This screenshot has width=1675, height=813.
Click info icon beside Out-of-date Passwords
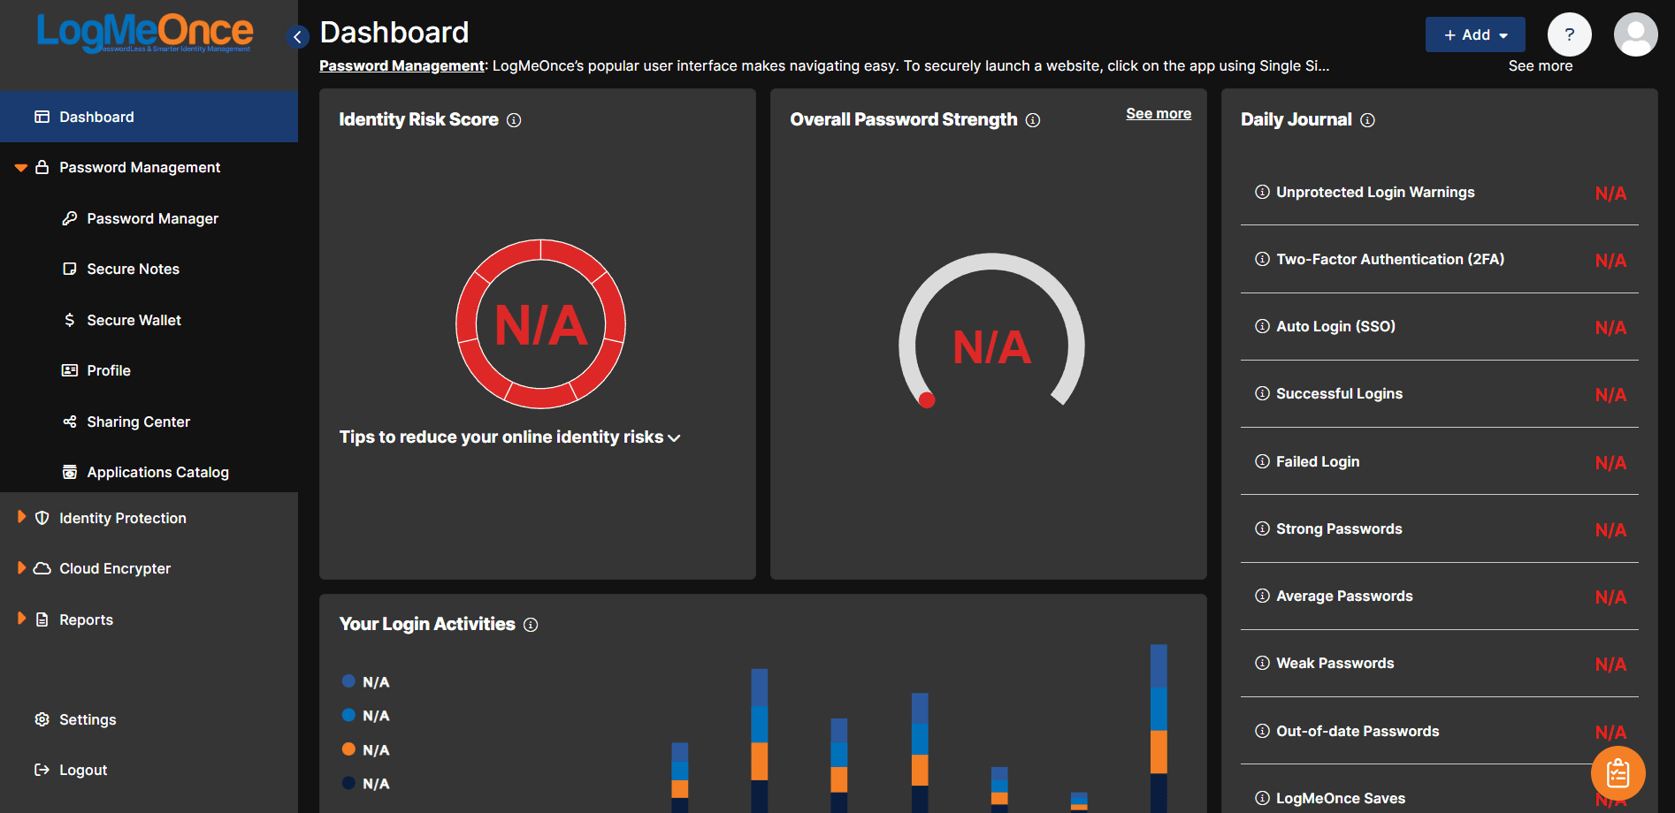tap(1262, 731)
